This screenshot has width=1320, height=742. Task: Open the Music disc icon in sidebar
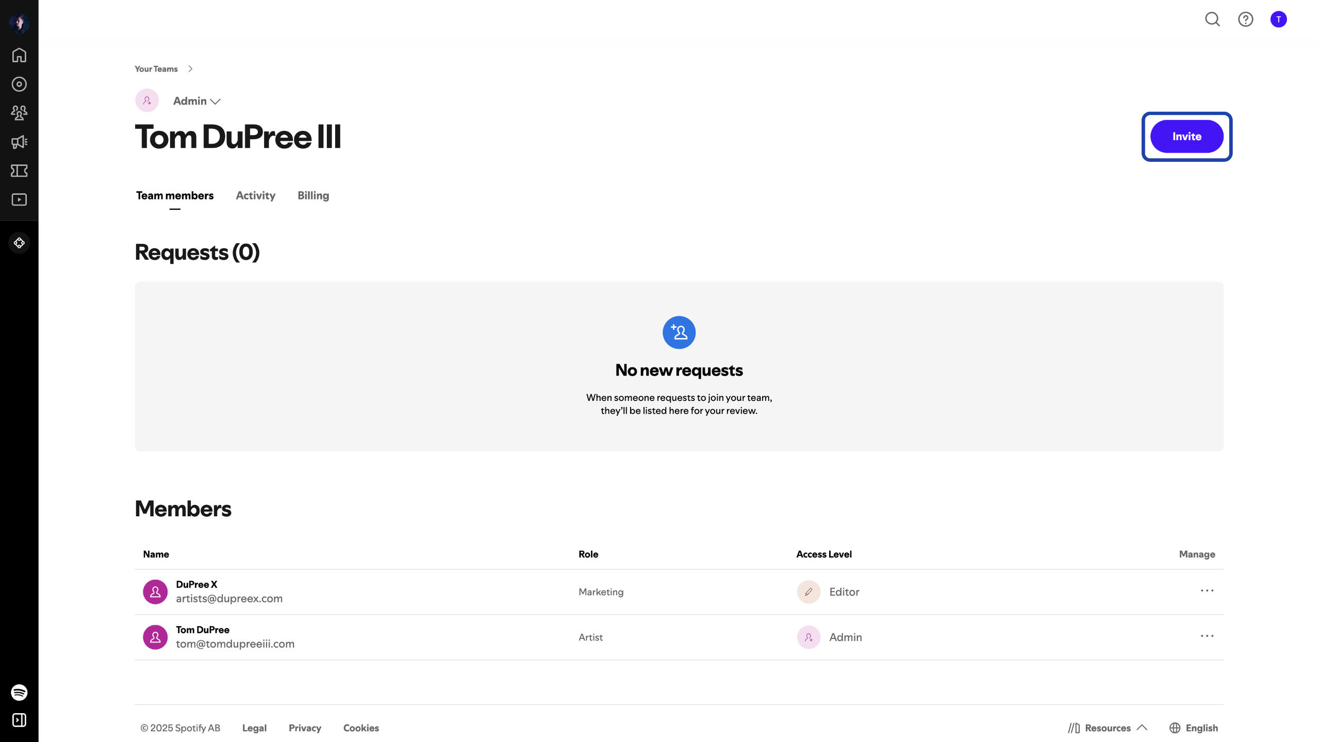tap(19, 84)
